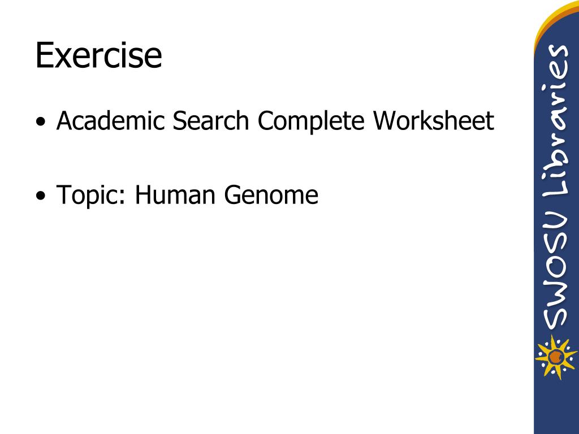Image resolution: width=579 pixels, height=434 pixels.
Task: Select the bullet before Academic Search Complete
Action: coord(41,121)
